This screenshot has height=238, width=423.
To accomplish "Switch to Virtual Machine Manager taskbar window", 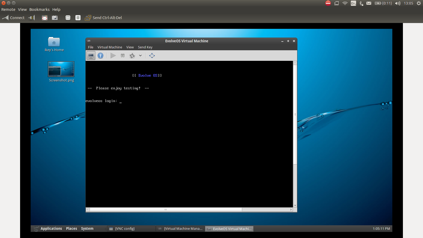I will [x=180, y=229].
